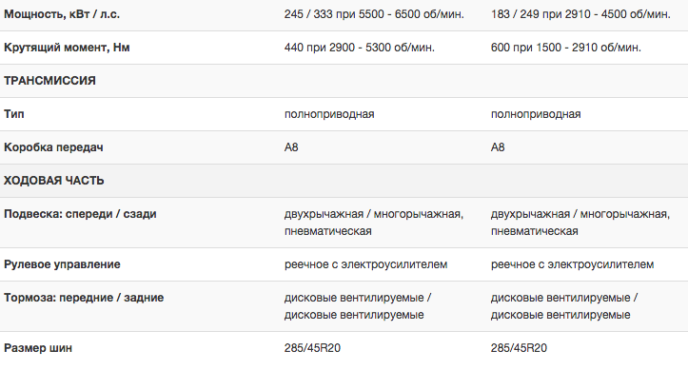Click the 'Подвеска: спереди / сзади' label
Image resolution: width=688 pixels, height=370 pixels.
point(80,214)
